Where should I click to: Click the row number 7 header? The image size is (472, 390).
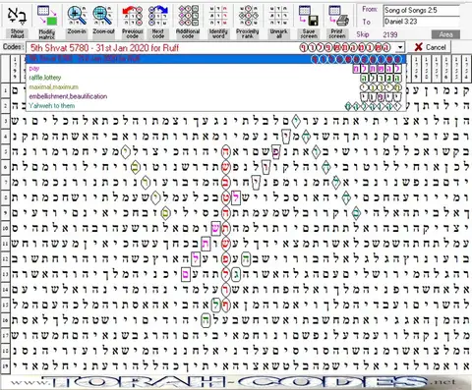[5, 182]
